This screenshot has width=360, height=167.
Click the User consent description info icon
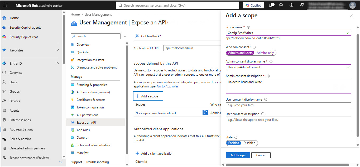click(x=263, y=114)
